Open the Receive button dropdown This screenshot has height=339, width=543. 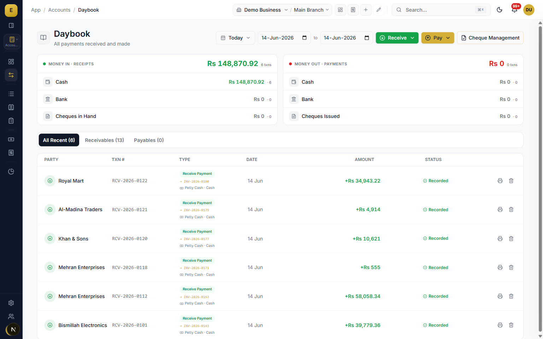[x=397, y=38]
